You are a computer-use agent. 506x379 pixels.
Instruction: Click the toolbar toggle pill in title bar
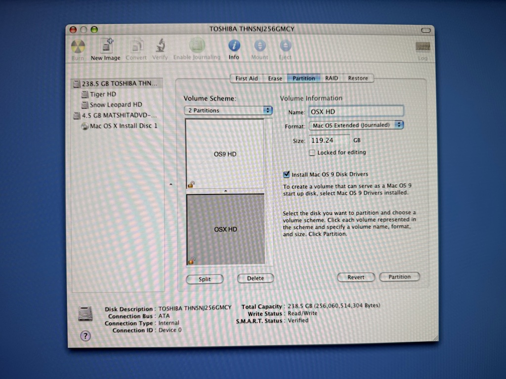point(425,30)
